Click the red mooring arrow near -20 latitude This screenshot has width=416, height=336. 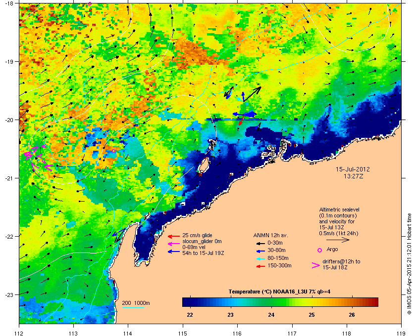pyautogui.click(x=241, y=120)
